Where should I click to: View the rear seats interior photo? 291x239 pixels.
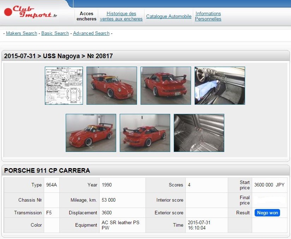click(199, 133)
